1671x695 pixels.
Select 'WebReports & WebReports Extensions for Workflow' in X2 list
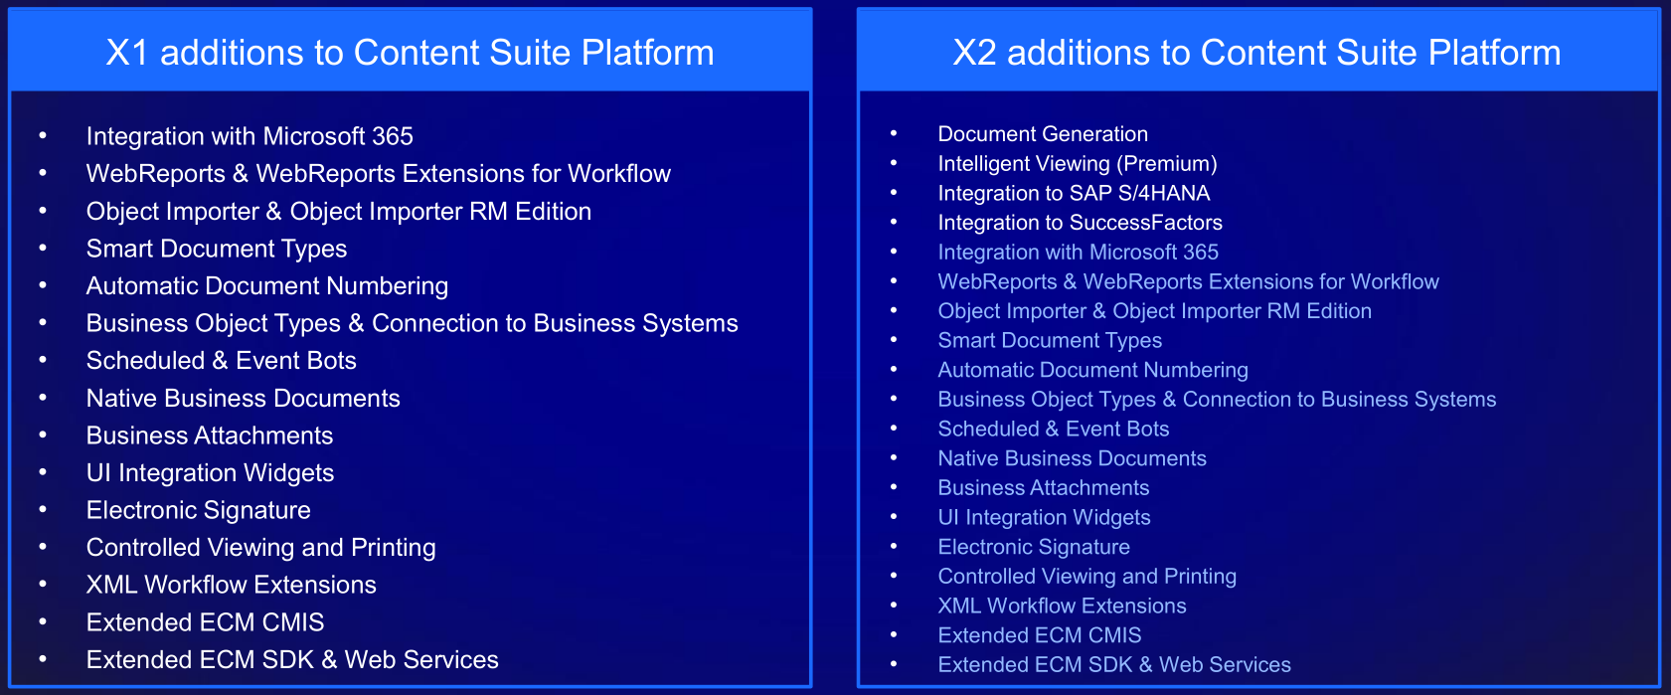1188,281
